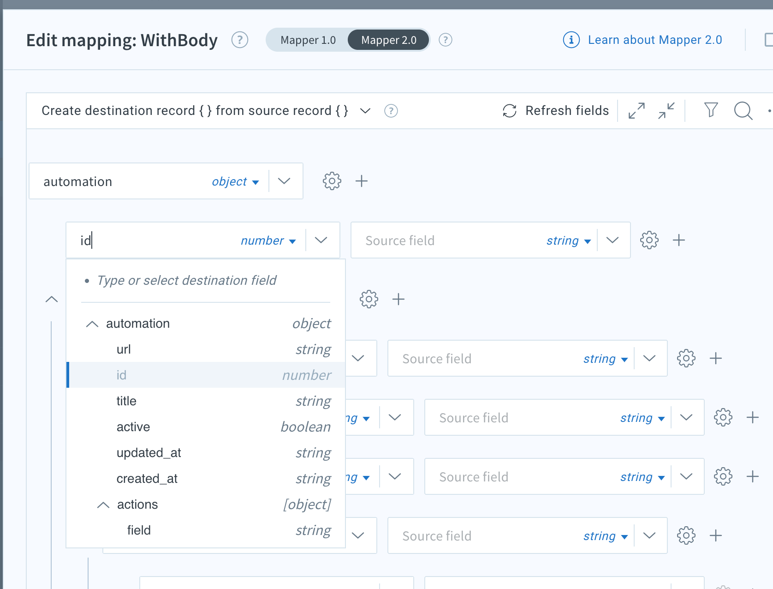Screen dimensions: 773x589
Task: Open help icon beside Edit mapping title
Action: [240, 40]
